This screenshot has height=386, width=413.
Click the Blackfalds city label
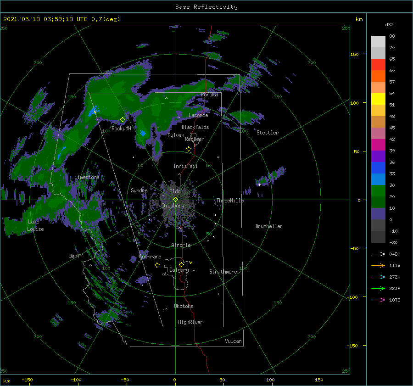tap(195, 127)
